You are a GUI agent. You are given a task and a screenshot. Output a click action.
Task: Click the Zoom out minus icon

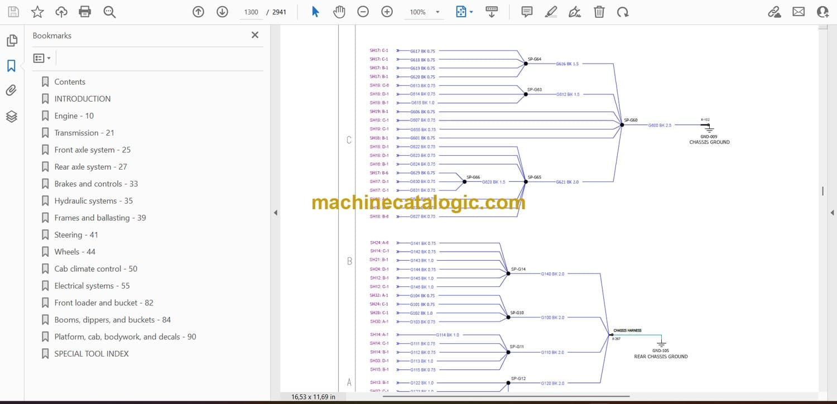pyautogui.click(x=363, y=12)
